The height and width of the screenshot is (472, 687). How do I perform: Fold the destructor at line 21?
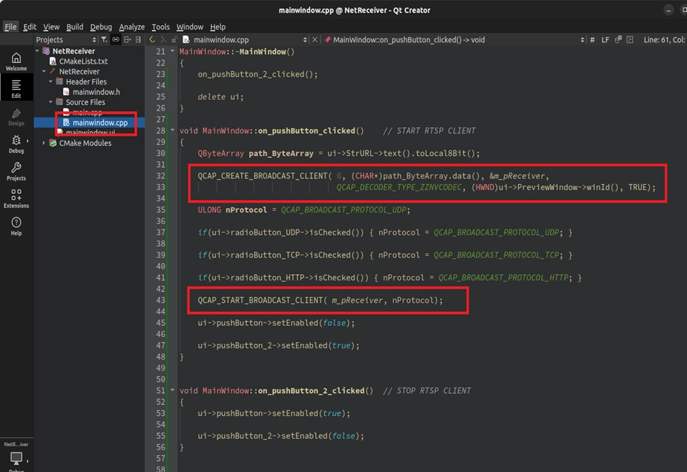click(x=172, y=51)
